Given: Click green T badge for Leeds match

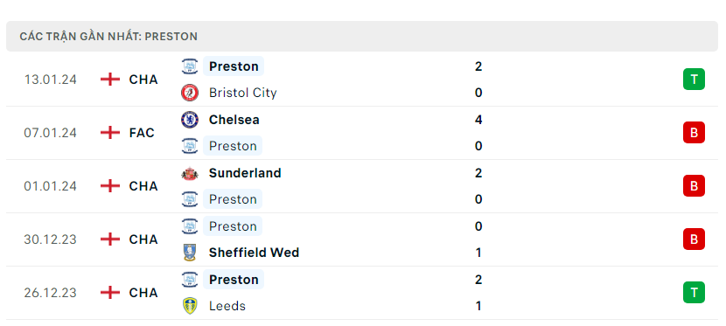Looking at the screenshot, I should pyautogui.click(x=694, y=292).
